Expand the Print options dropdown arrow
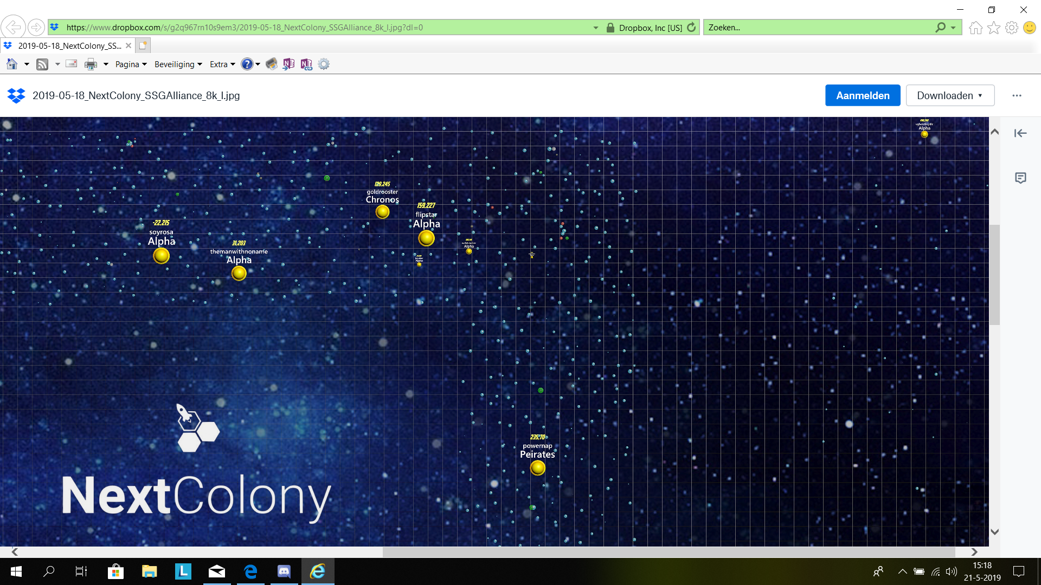This screenshot has height=585, width=1041. 106,64
